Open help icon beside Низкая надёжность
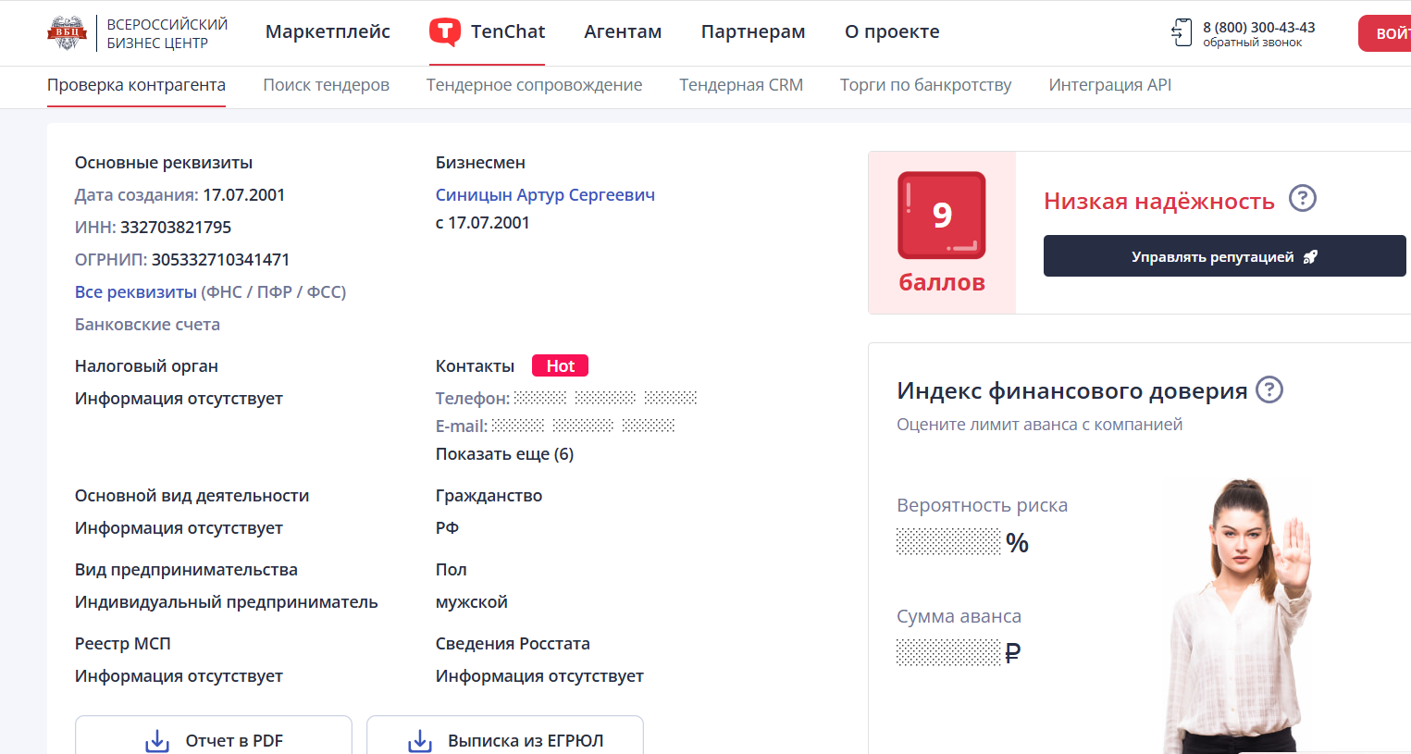 pos(1302,199)
